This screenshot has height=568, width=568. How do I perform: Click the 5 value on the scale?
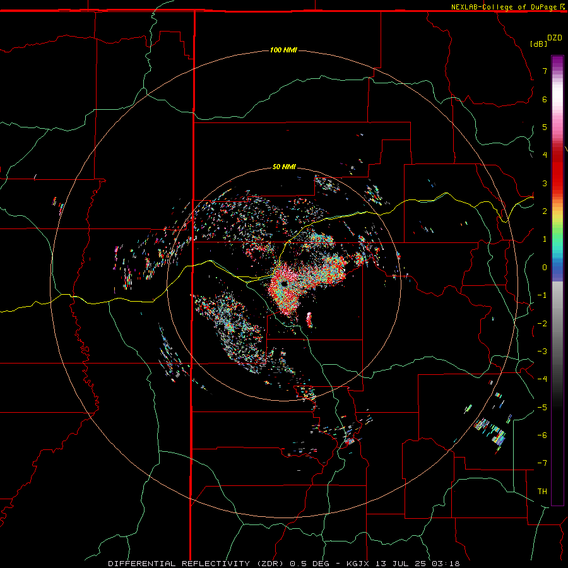tap(545, 127)
